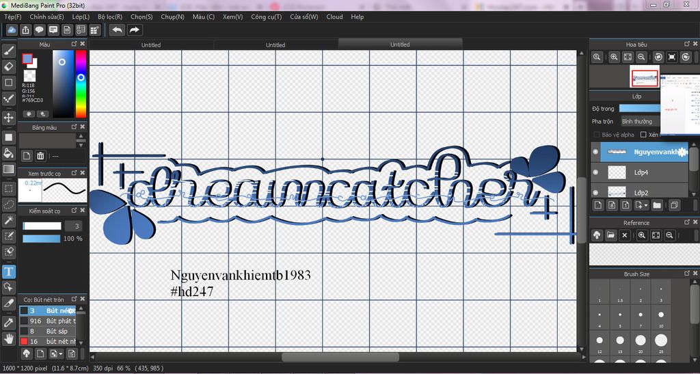
Task: Select the Bút sáp brush
Action: tap(49, 331)
